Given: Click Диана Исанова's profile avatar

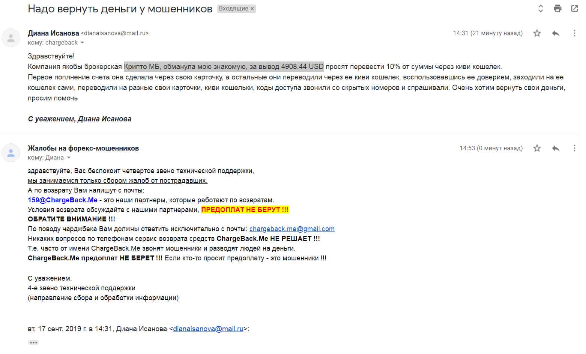Looking at the screenshot, I should point(11,38).
